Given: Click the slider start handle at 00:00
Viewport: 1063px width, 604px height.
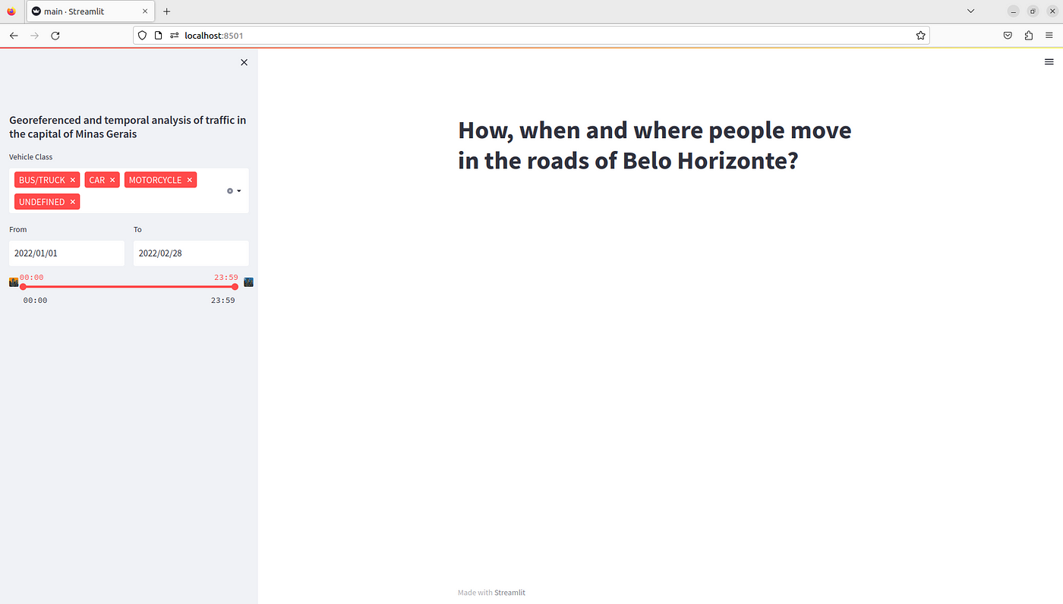Looking at the screenshot, I should pos(23,287).
